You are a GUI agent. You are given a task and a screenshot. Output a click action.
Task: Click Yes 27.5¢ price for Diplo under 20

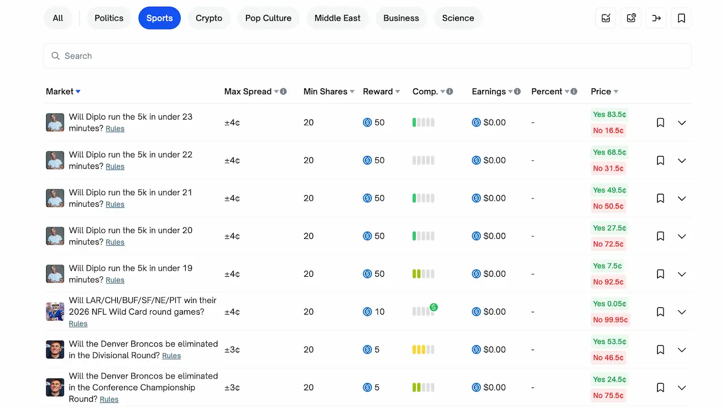[x=609, y=228]
